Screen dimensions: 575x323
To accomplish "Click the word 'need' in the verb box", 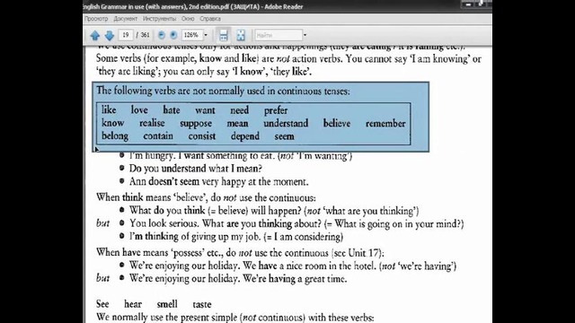I will coord(240,109).
